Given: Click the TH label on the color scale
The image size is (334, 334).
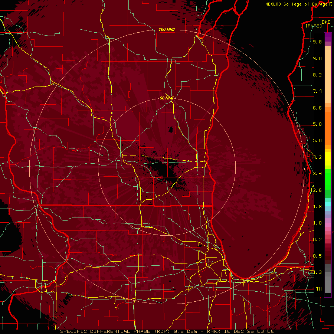Looking at the screenshot, I should point(319,289).
